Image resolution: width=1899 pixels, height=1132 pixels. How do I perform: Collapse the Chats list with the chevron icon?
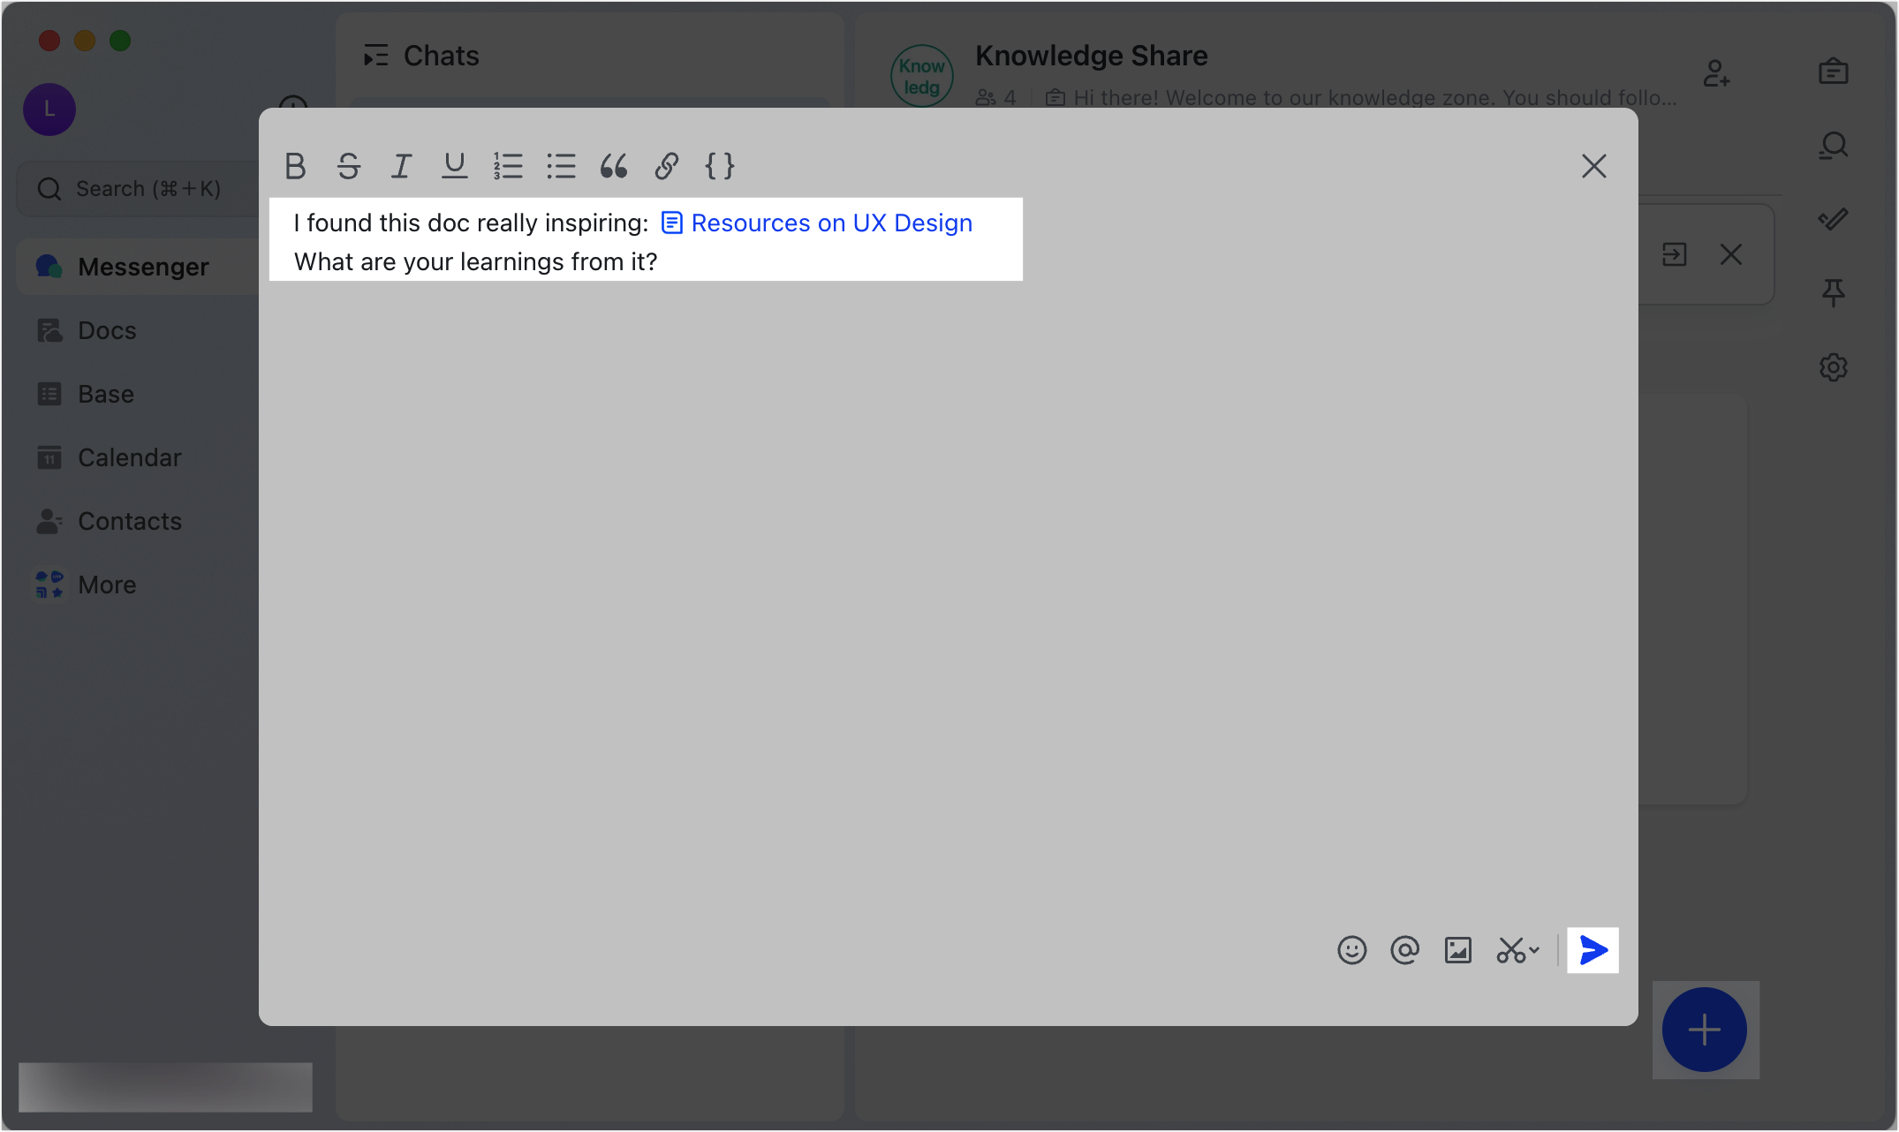click(x=375, y=55)
